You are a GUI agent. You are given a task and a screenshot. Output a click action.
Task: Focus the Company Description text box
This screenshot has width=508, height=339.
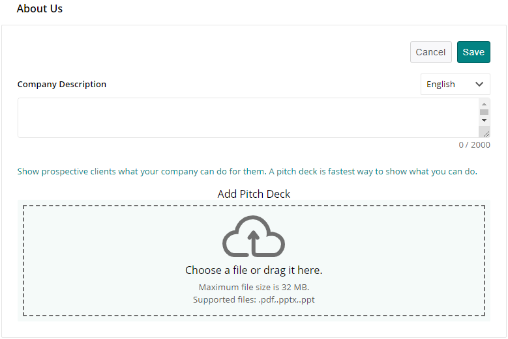pyautogui.click(x=248, y=118)
